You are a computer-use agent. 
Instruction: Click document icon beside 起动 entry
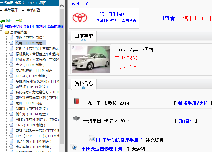[11, 48]
